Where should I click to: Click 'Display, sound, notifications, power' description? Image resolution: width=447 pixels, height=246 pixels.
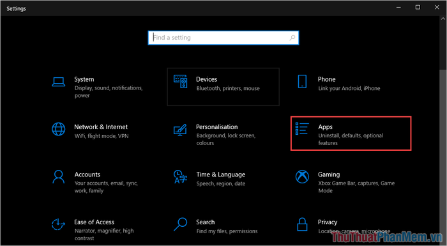[109, 92]
